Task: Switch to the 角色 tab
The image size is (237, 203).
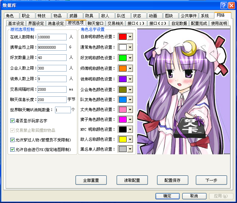Action: point(12,16)
